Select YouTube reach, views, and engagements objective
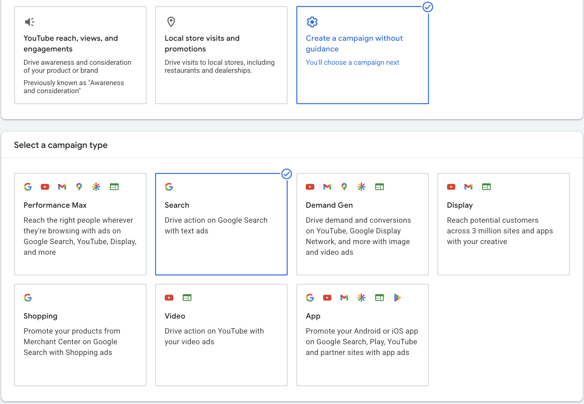The height and width of the screenshot is (404, 584). click(x=80, y=55)
